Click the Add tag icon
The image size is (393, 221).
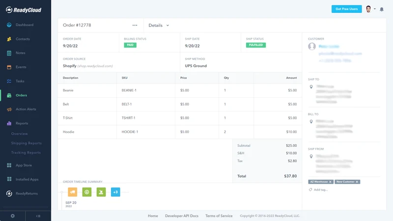(x=310, y=190)
